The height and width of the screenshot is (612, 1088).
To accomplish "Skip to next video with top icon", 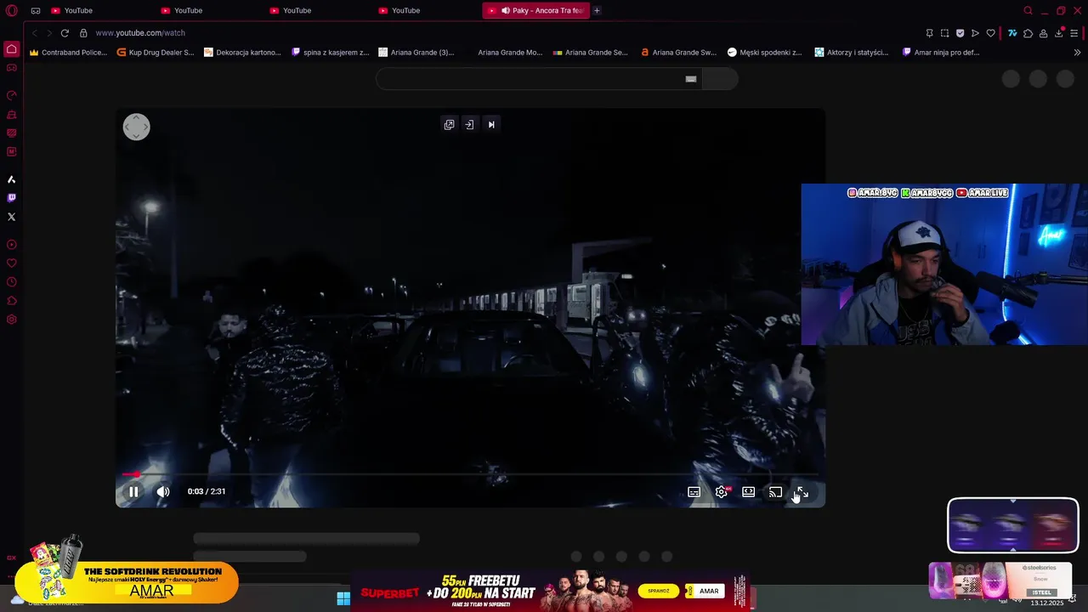I will coord(490,125).
